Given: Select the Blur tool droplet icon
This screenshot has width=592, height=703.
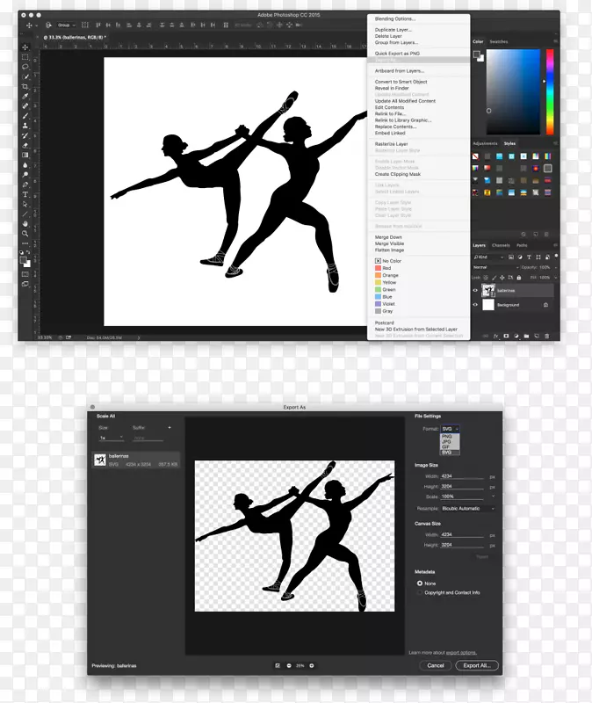Looking at the screenshot, I should click(25, 165).
